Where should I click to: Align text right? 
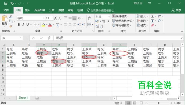point(74,24)
